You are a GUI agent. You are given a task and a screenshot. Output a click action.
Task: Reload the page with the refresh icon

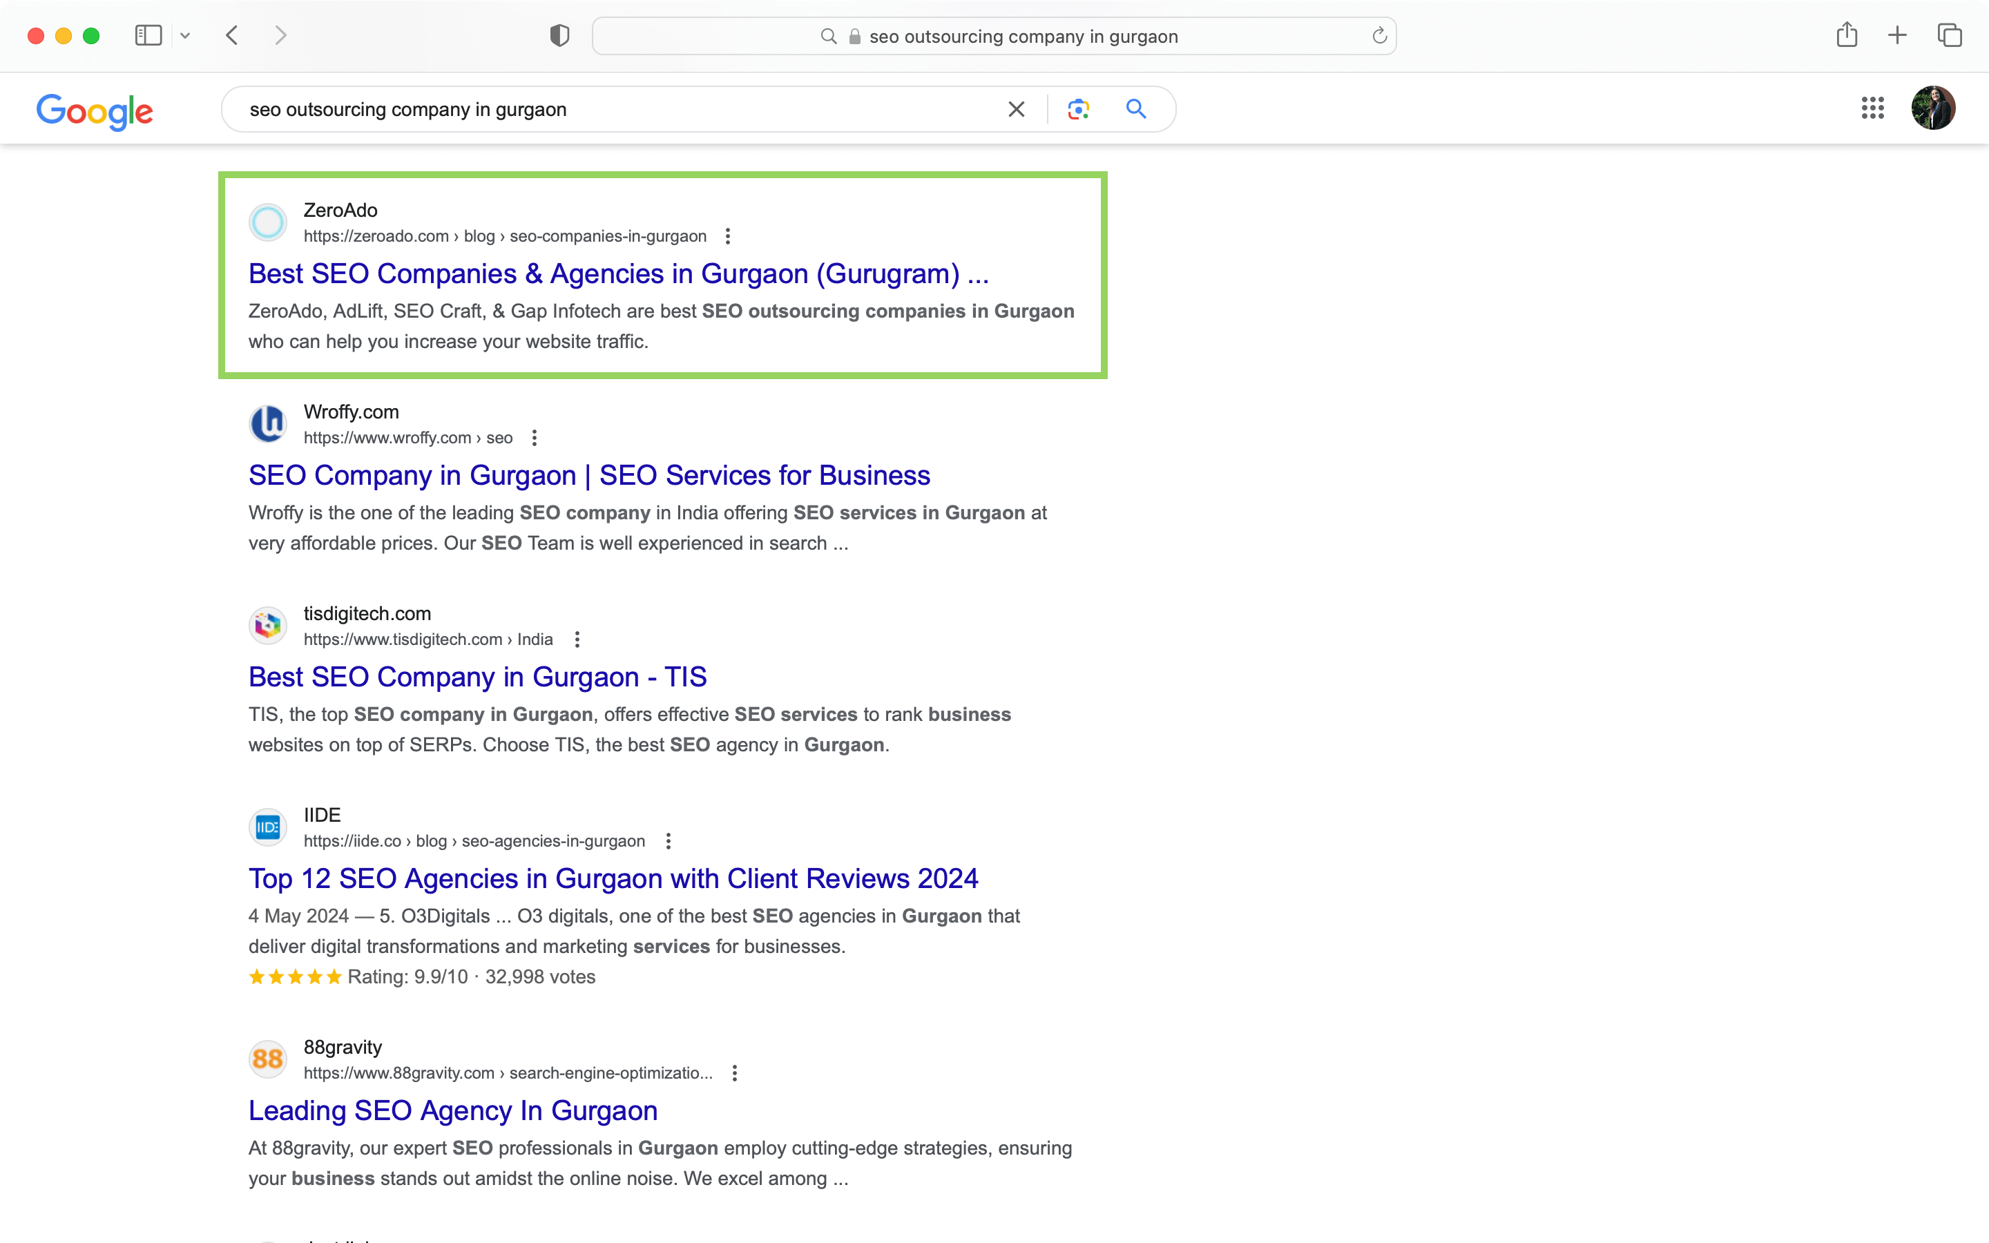click(x=1379, y=35)
